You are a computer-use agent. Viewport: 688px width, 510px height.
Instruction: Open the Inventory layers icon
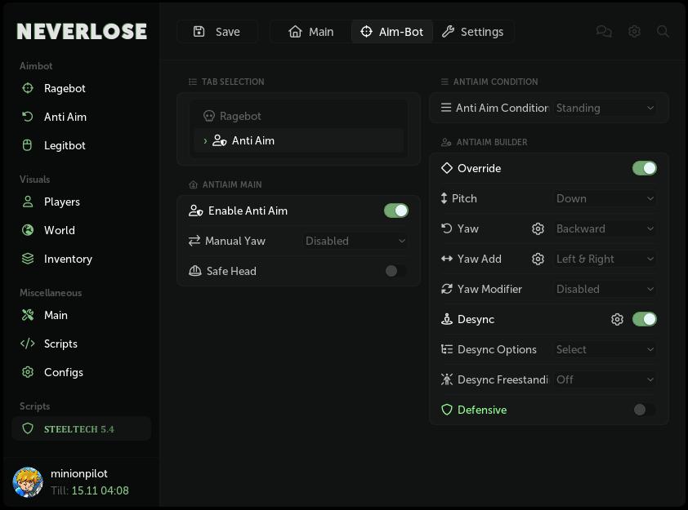point(28,259)
